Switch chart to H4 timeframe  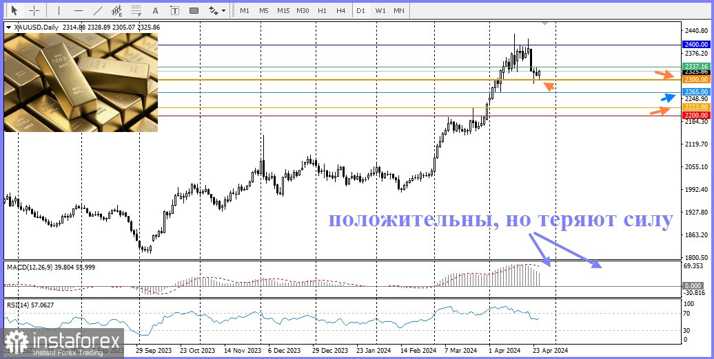(x=341, y=10)
